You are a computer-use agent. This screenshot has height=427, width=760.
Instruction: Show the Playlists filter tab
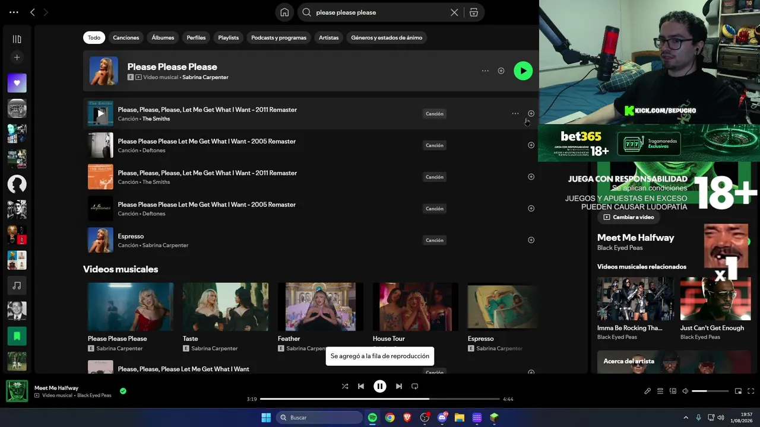228,37
